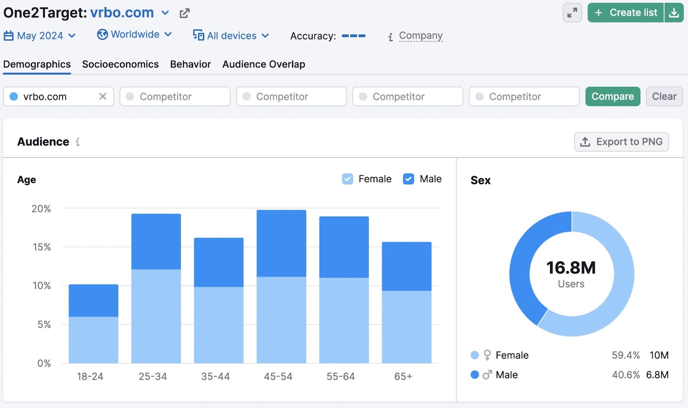Click the 6.8M Male user count
The height and width of the screenshot is (408, 688).
657,375
